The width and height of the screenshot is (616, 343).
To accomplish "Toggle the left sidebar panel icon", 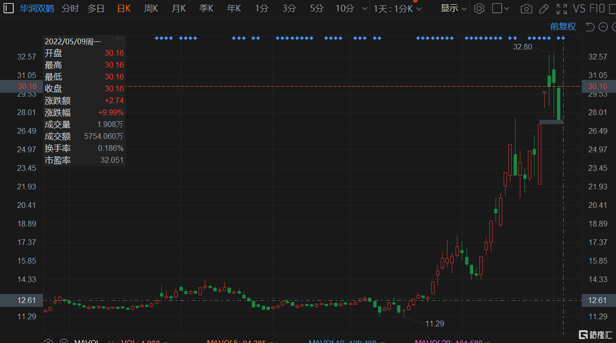I will pos(9,8).
